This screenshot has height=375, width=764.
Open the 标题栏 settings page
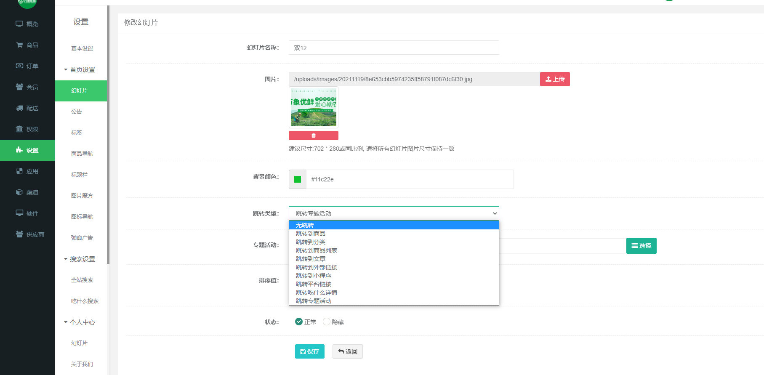click(80, 175)
